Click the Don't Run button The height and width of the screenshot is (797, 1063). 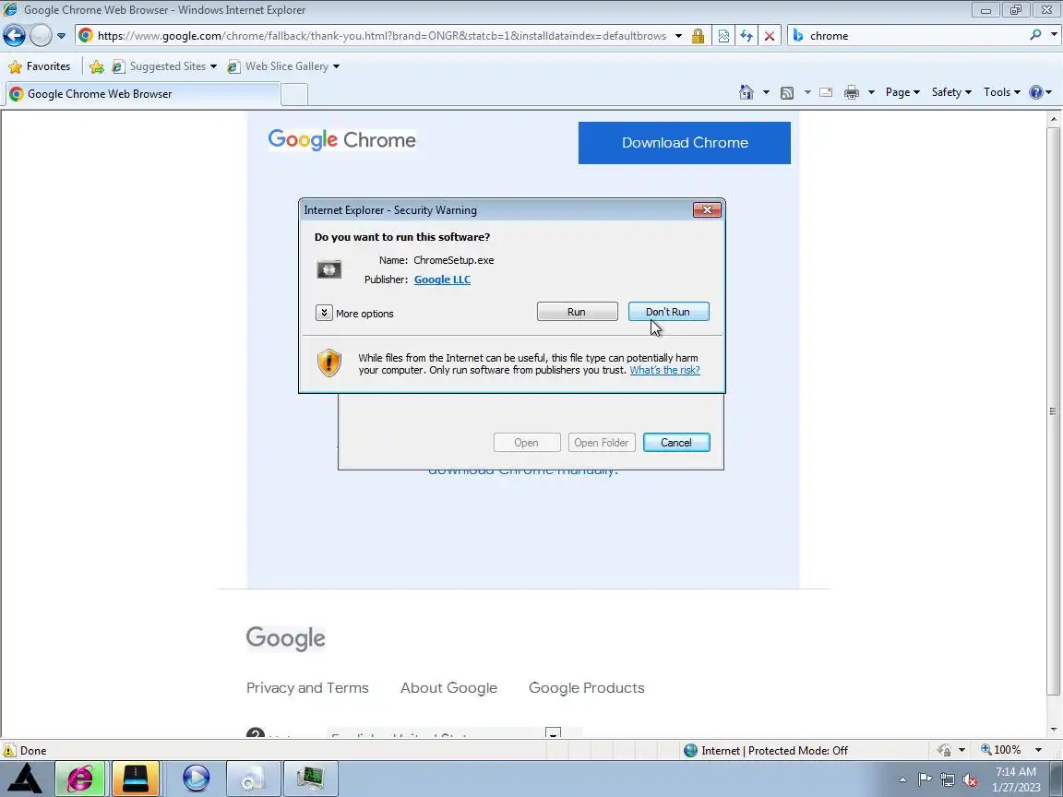click(668, 312)
